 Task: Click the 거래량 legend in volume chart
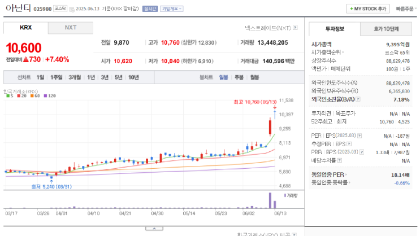(291, 195)
